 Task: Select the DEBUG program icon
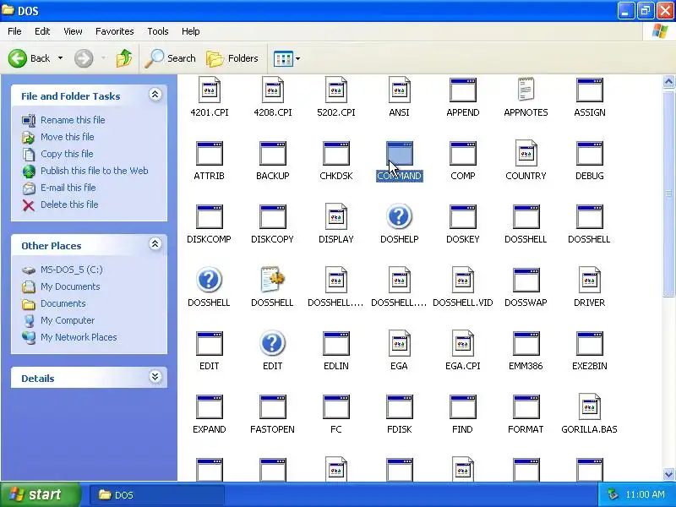589,154
